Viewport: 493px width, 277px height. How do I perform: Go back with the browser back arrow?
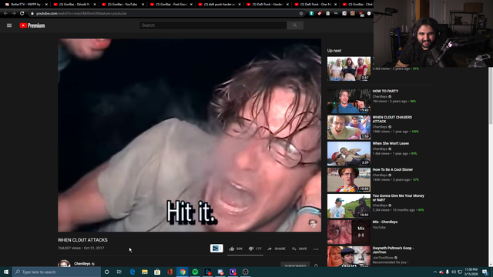5,14
